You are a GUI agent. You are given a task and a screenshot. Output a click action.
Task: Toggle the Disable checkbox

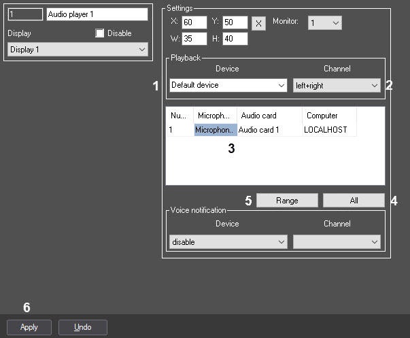click(100, 33)
